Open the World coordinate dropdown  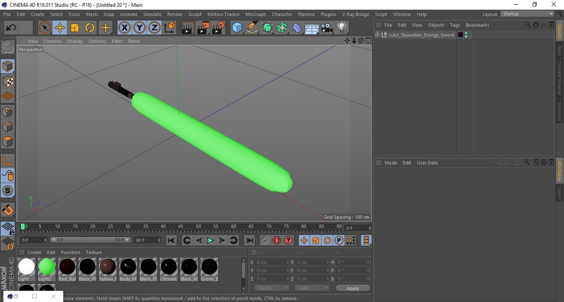272,288
